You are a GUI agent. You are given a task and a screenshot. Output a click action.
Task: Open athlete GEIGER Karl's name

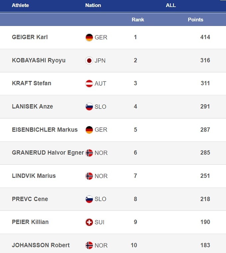click(x=30, y=37)
